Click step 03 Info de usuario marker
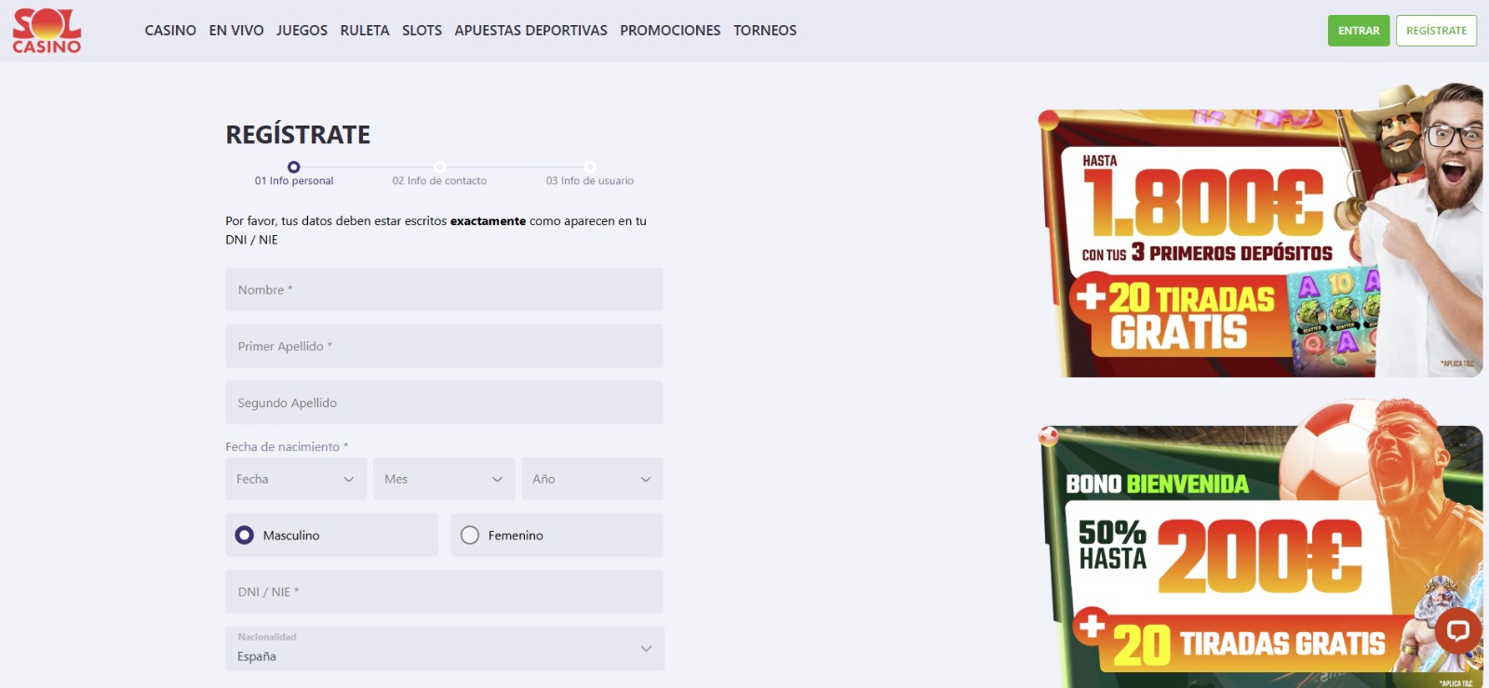 [590, 167]
